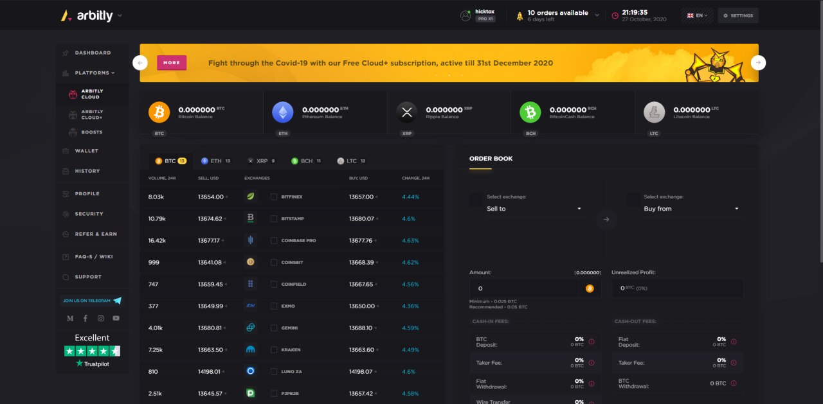This screenshot has width=823, height=404.
Task: Check the Coinbase Pro checkbox
Action: [x=274, y=240]
